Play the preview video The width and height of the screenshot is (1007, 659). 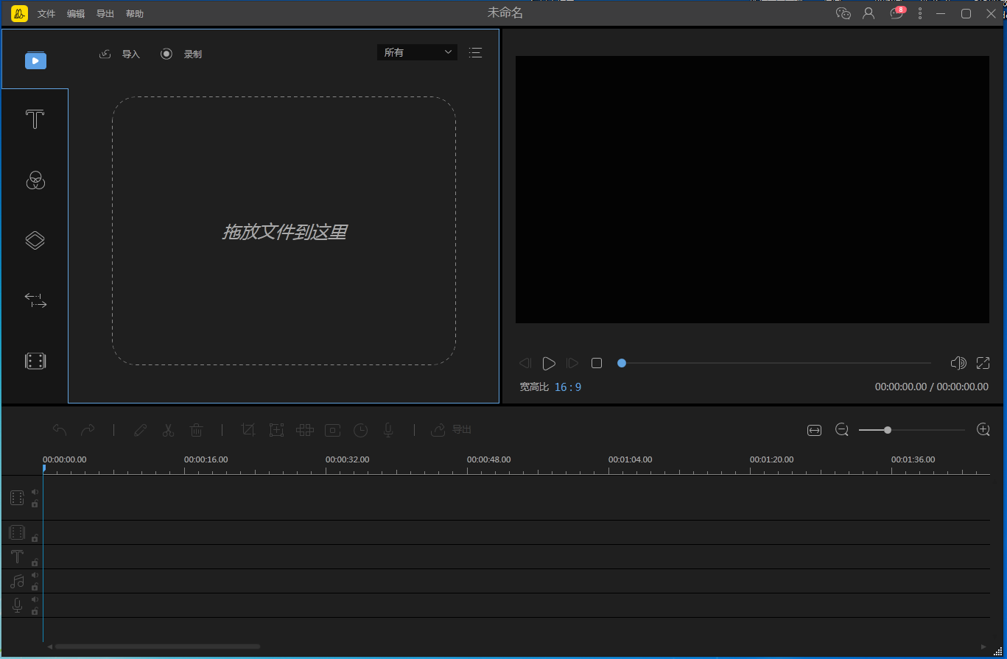(549, 363)
